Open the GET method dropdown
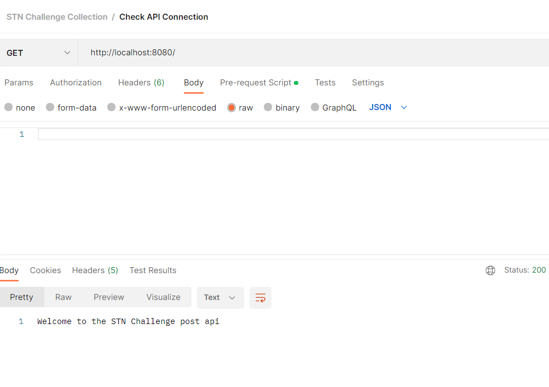This screenshot has height=387, width=549. (38, 53)
